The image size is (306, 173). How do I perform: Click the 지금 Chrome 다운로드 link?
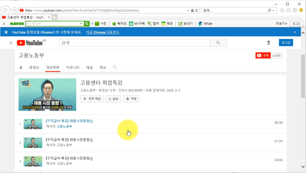[103, 32]
